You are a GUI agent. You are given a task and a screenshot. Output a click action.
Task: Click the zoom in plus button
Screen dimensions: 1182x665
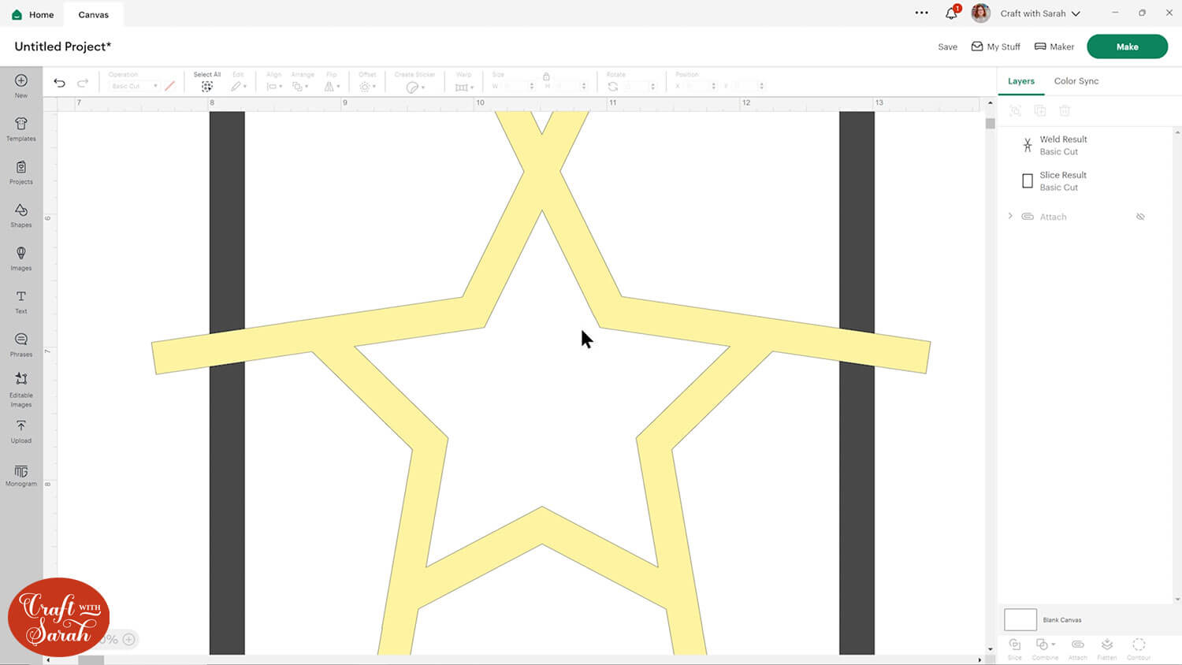click(x=129, y=639)
